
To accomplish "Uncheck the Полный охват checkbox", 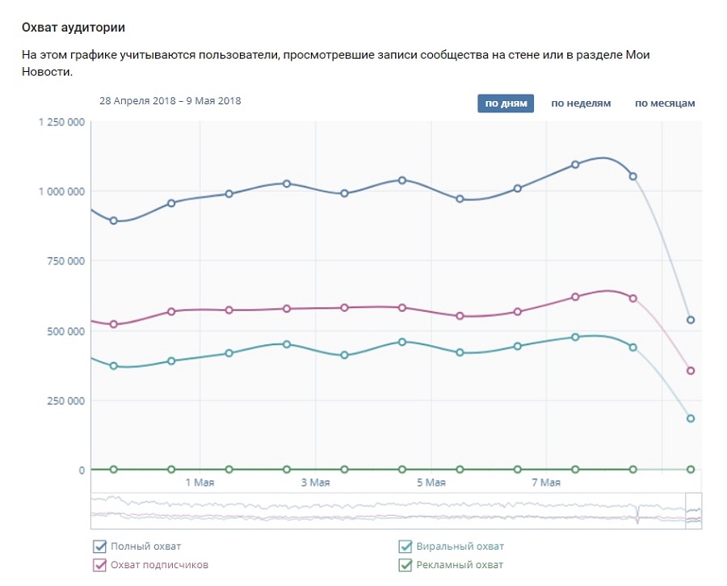I will coord(99,546).
